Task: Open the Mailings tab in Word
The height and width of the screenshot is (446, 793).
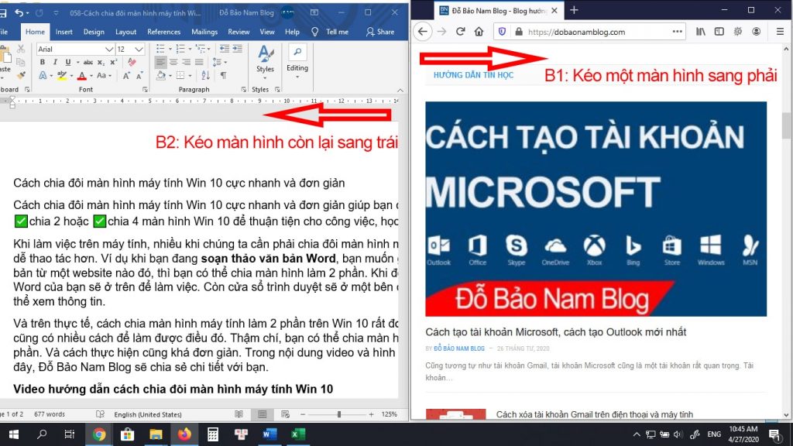Action: [x=204, y=31]
